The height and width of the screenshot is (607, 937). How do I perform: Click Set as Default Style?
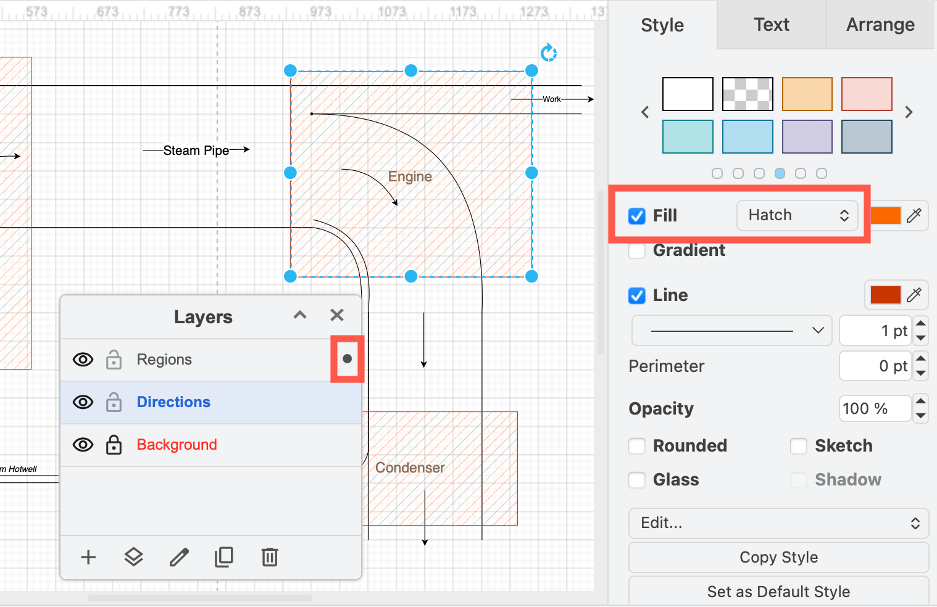point(778,592)
